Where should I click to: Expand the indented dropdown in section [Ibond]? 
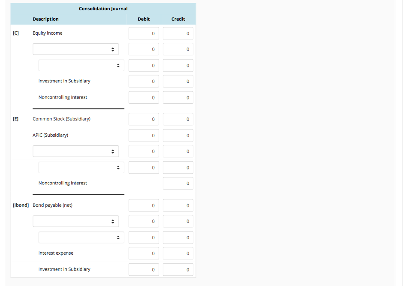coord(81,237)
